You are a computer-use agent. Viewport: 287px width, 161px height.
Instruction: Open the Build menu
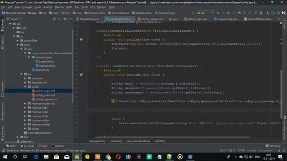[69, 7]
